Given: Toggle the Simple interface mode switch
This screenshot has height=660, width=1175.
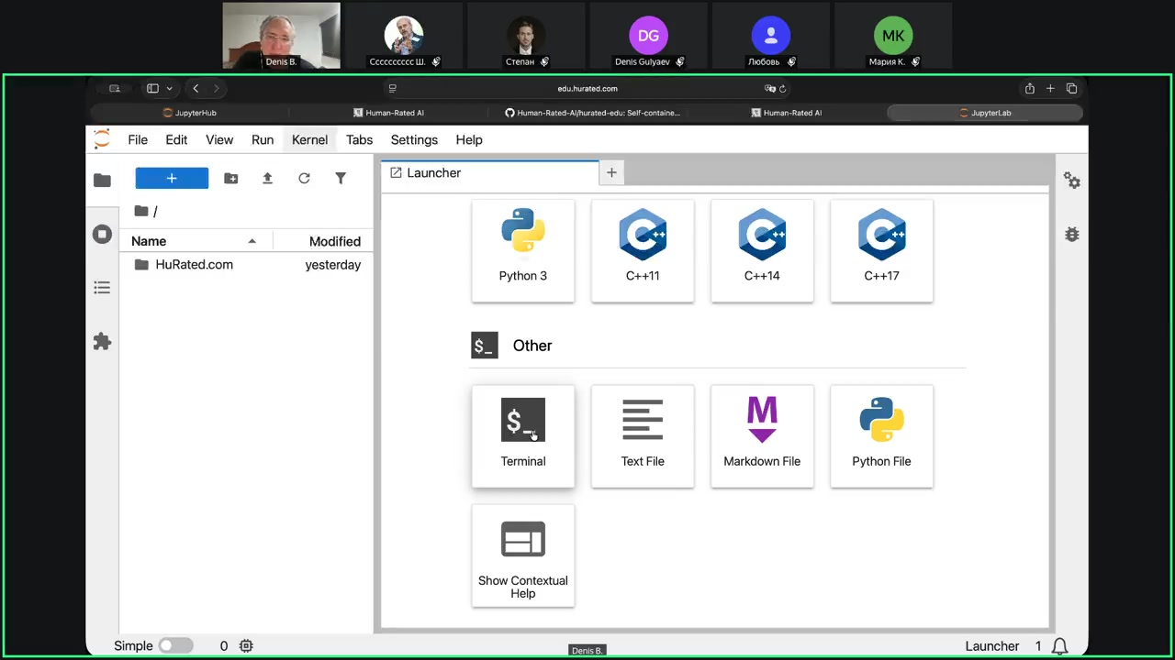Looking at the screenshot, I should [175, 646].
